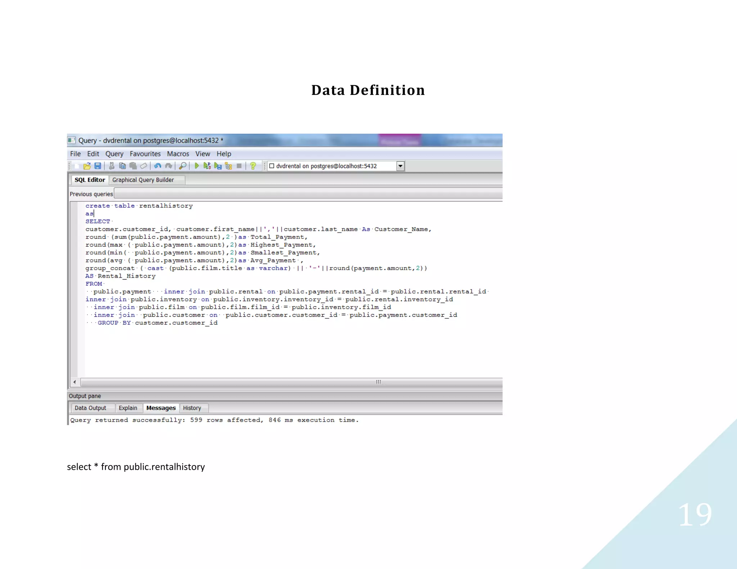
Task: Click the 'GROUP BY customer.customer_id' line
Action: 158,323
